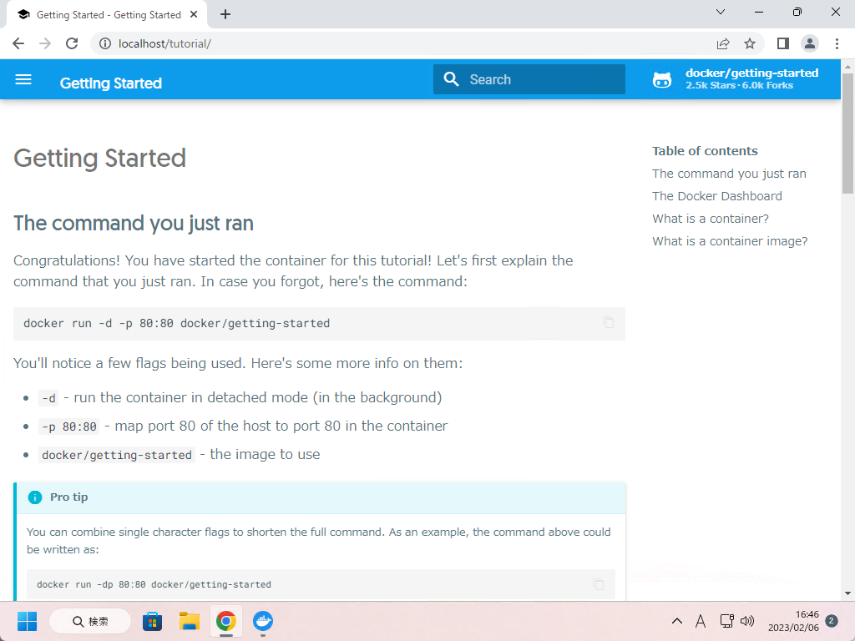Image resolution: width=855 pixels, height=641 pixels.
Task: Click the Getting Started page heading
Action: point(100,158)
